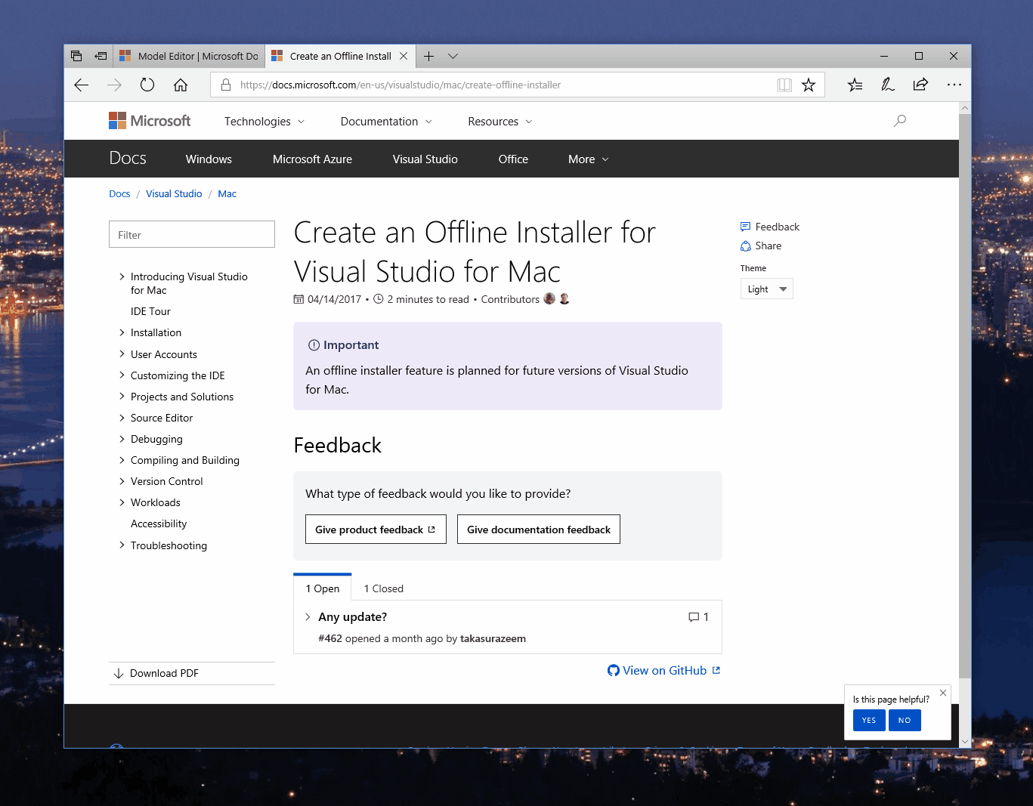Screen dimensions: 1033x806
Task: Expand the Installation tree item
Action: [x=122, y=332]
